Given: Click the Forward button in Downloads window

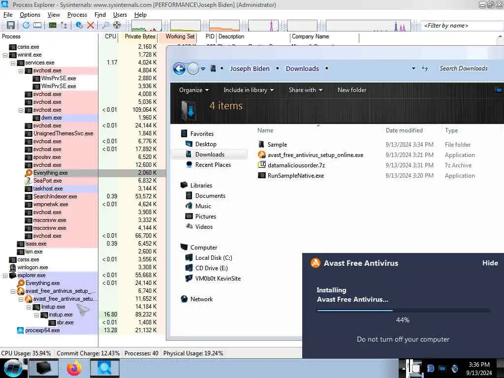Looking at the screenshot, I should (x=193, y=68).
